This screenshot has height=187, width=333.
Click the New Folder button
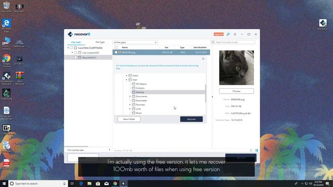[x=129, y=119]
